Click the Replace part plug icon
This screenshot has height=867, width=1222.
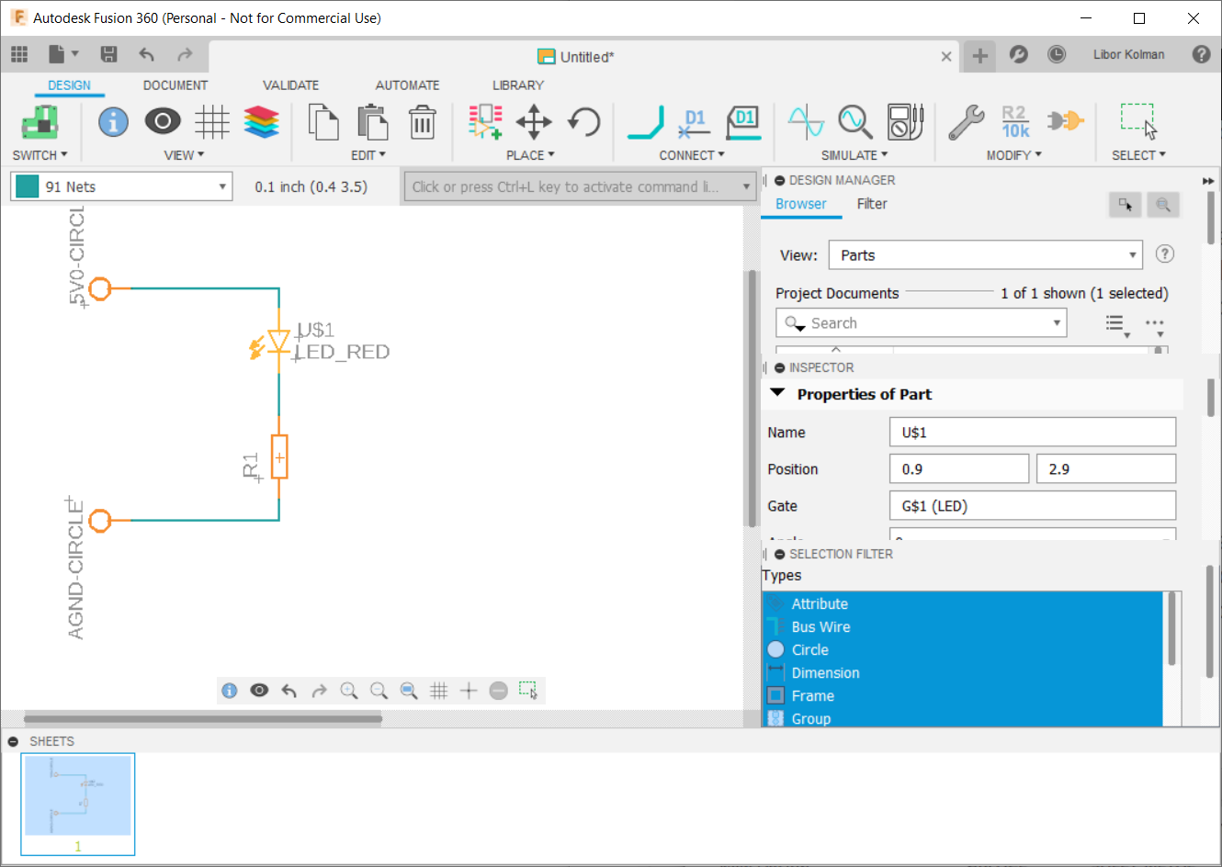[x=1066, y=120]
